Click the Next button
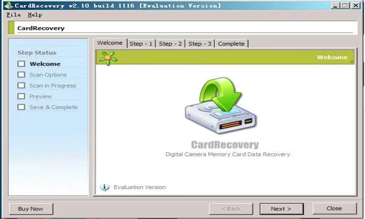The image size is (365, 219). (281, 209)
